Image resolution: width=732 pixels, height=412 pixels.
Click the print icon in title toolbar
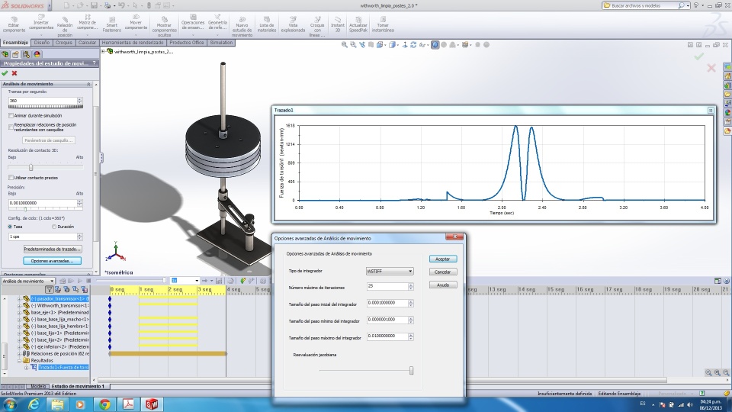click(108, 5)
